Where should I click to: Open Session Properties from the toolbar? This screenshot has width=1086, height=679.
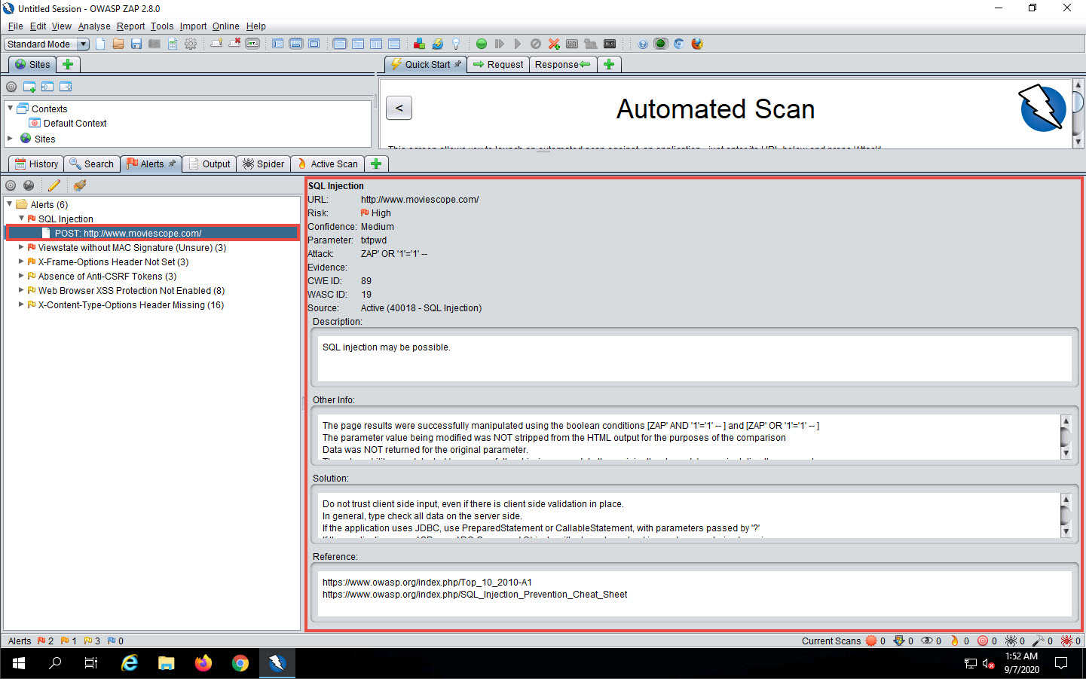[173, 44]
